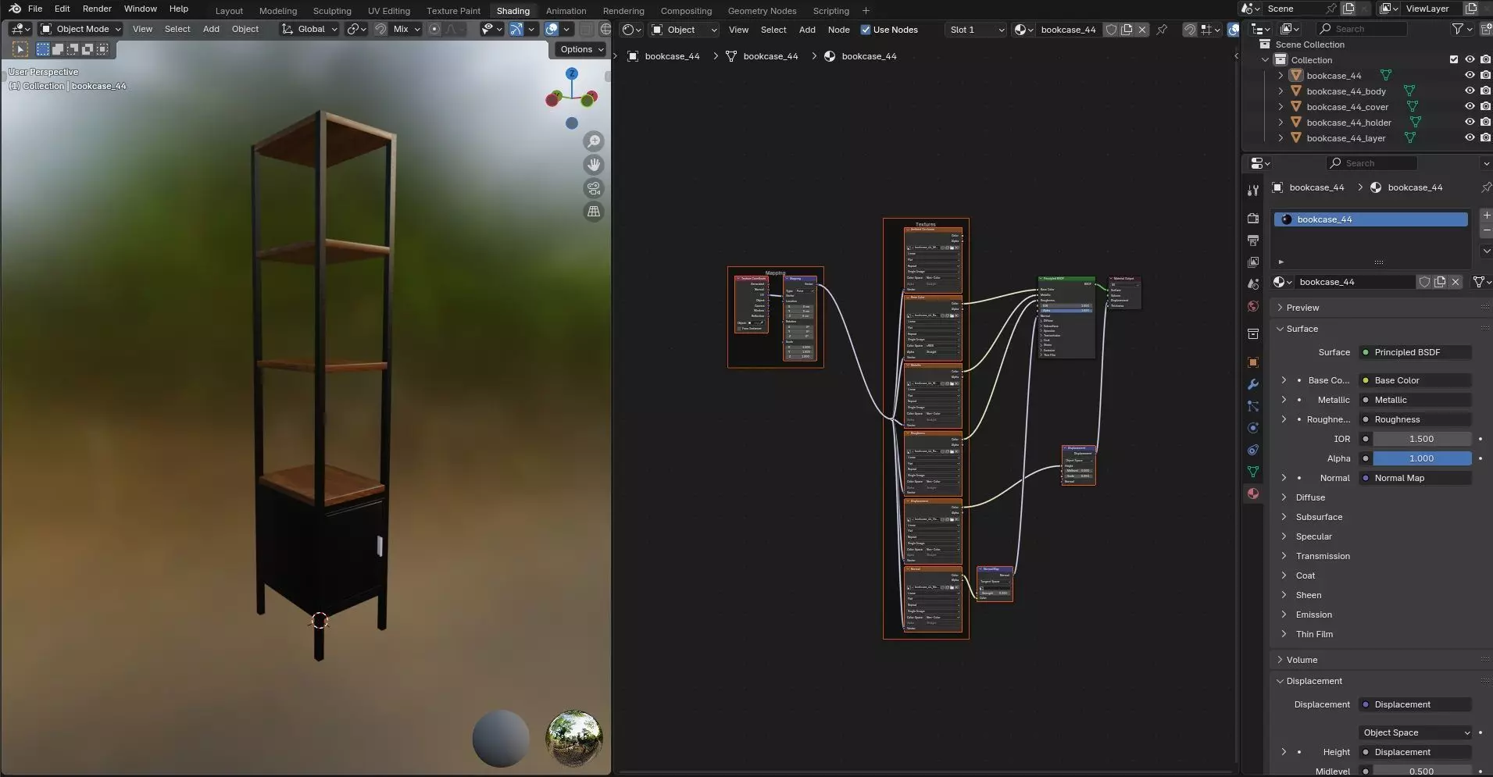
Task: Click the Roughness linked input button
Action: [x=1415, y=419]
